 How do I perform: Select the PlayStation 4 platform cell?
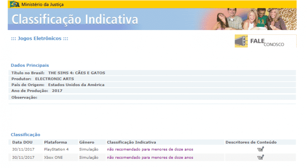56,149
